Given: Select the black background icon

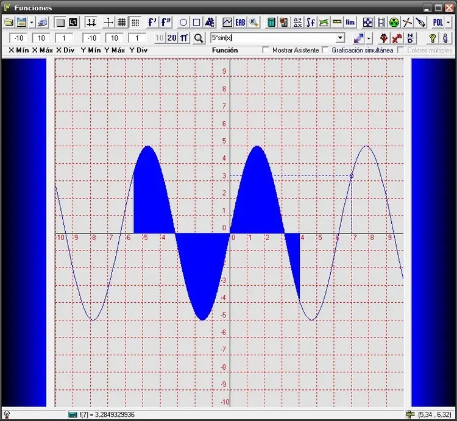Looking at the screenshot, I should click(73, 22).
